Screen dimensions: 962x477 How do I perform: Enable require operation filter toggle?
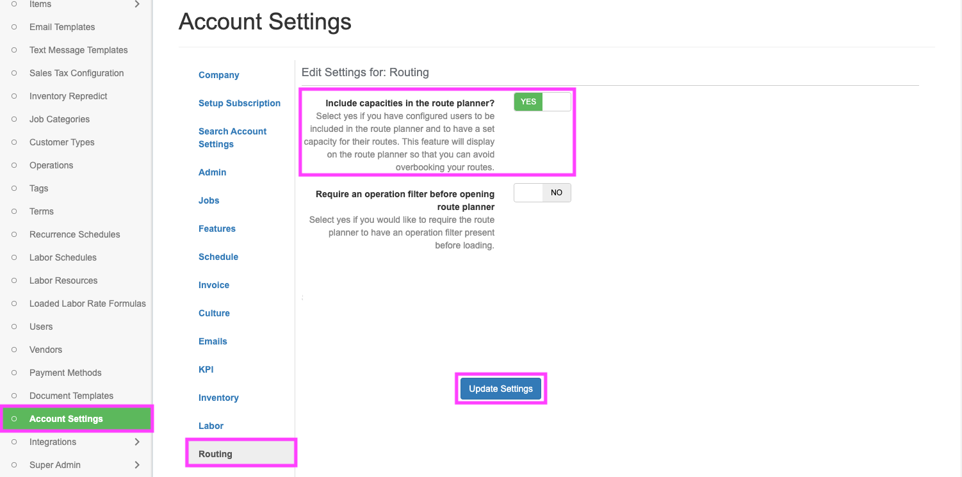pyautogui.click(x=542, y=193)
